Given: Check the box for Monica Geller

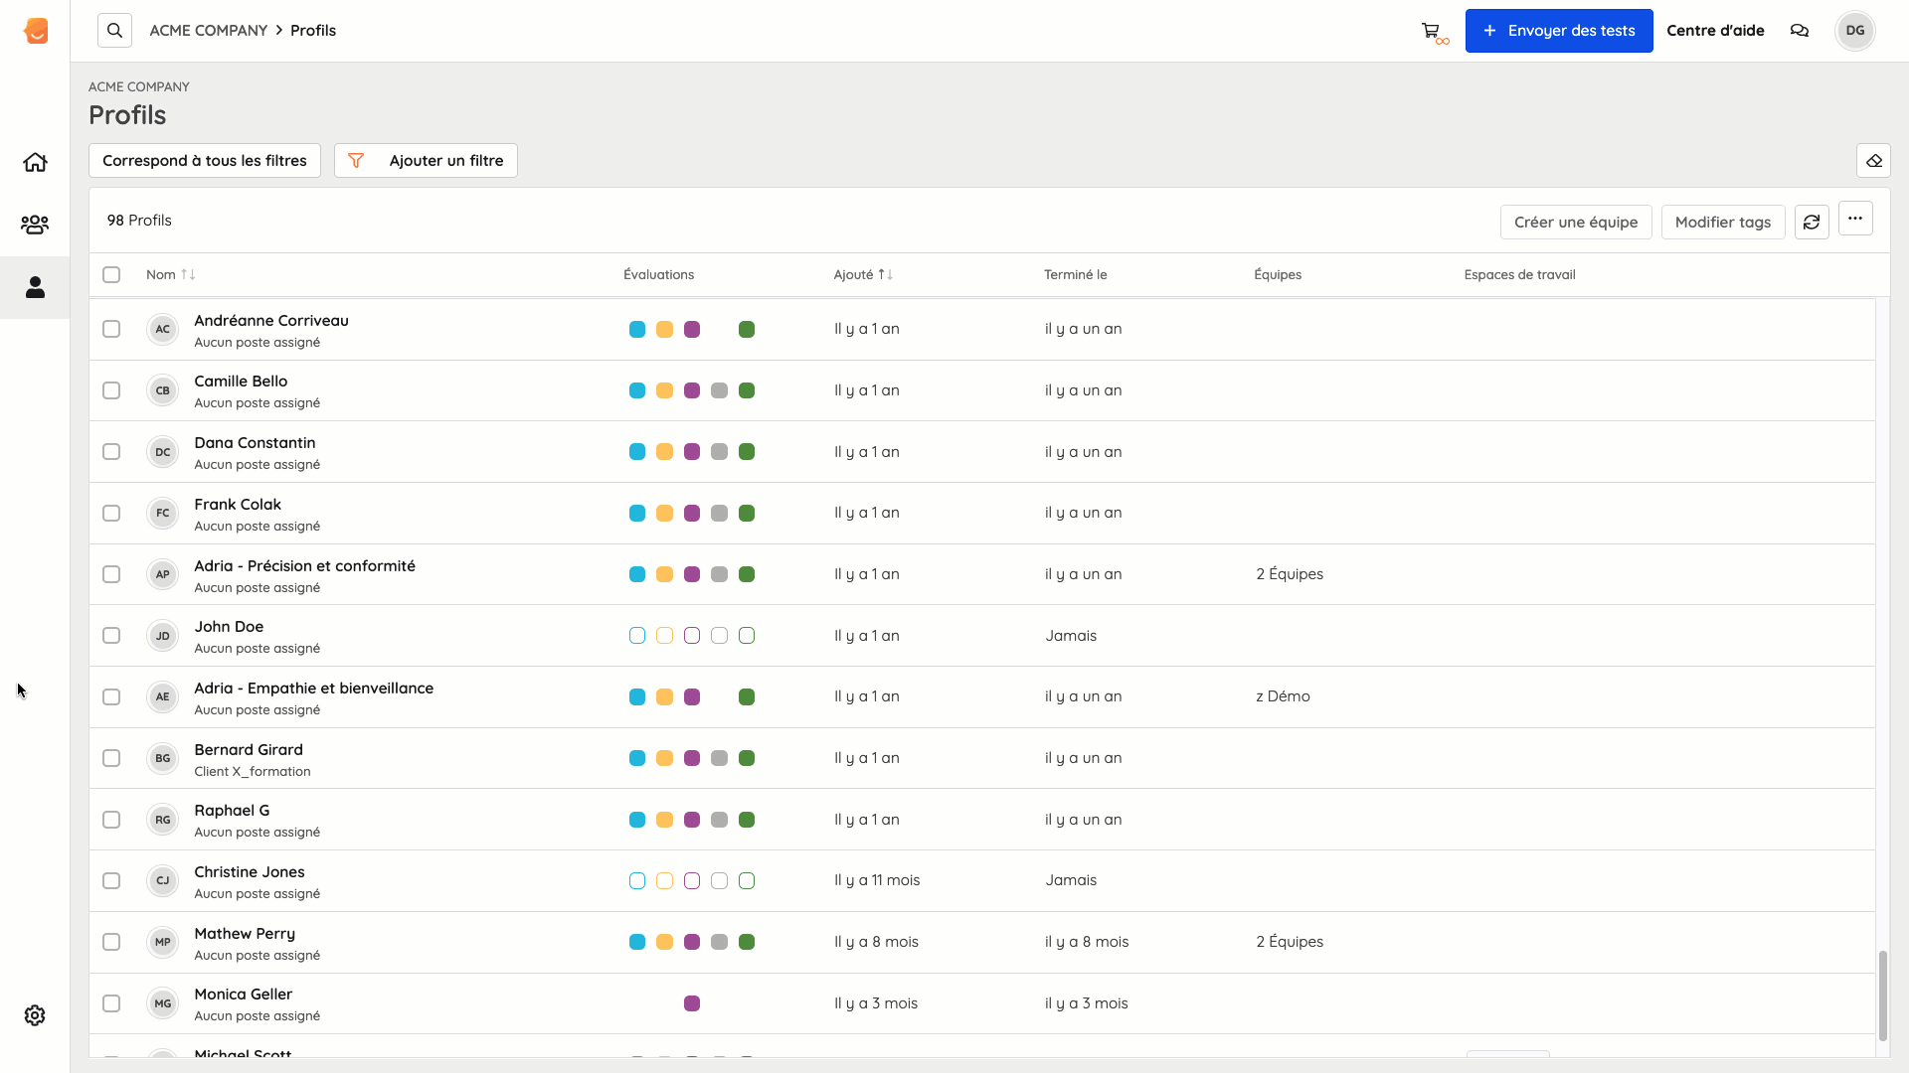Looking at the screenshot, I should (111, 1003).
